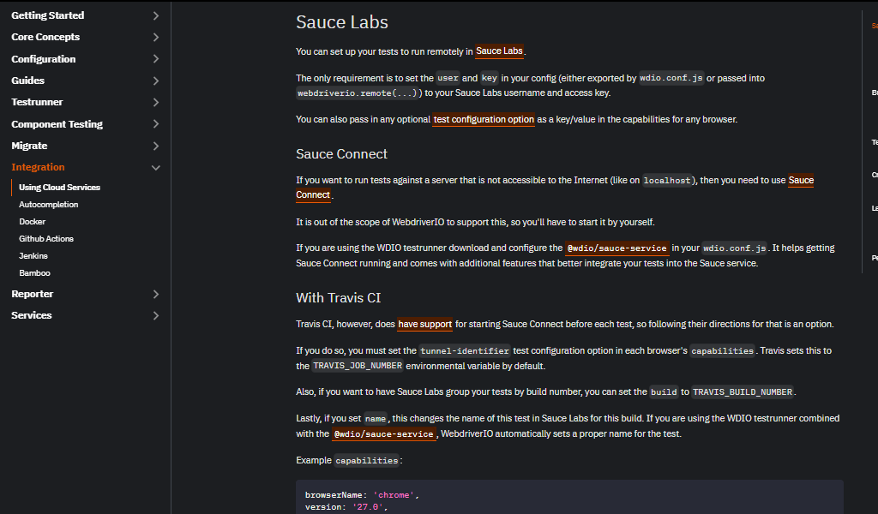
Task: Open @wdio/sauce-service link in the 'Lastly' paragraph
Action: point(383,434)
